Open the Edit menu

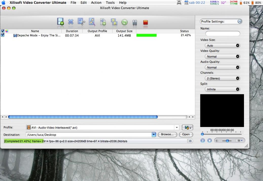coord(83,3)
